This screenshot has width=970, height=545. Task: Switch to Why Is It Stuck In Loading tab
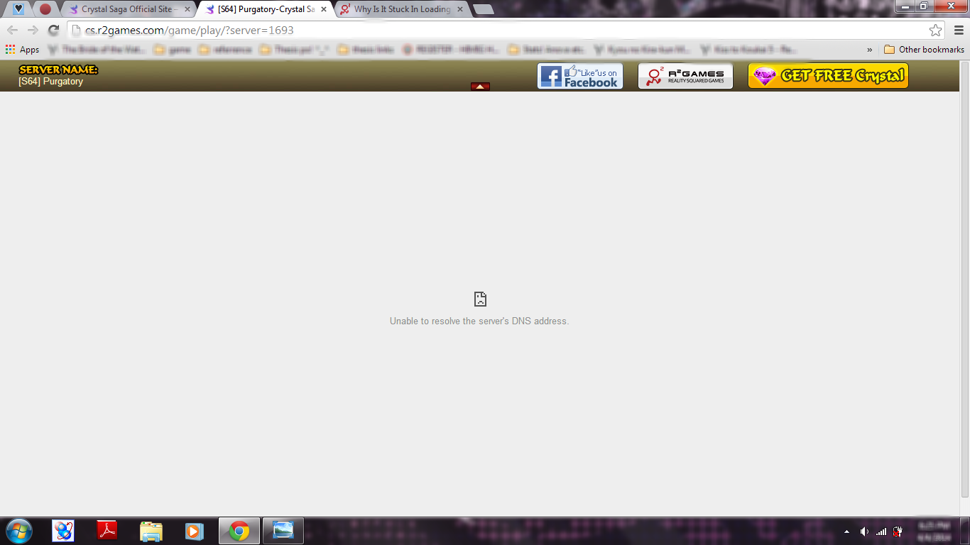pyautogui.click(x=401, y=9)
